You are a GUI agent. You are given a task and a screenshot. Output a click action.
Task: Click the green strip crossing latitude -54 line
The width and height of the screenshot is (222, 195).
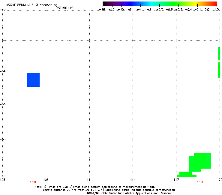click(219, 70)
